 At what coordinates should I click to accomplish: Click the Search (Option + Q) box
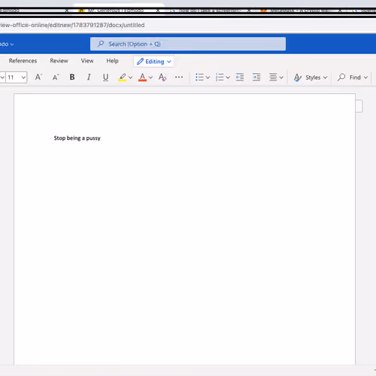(x=188, y=44)
